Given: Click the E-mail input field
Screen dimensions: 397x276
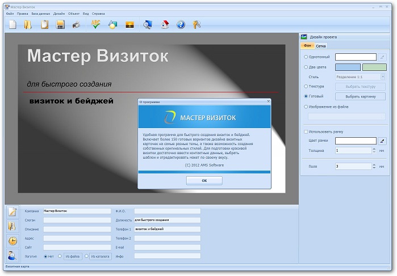Looking at the screenshot, I should coord(168,247).
